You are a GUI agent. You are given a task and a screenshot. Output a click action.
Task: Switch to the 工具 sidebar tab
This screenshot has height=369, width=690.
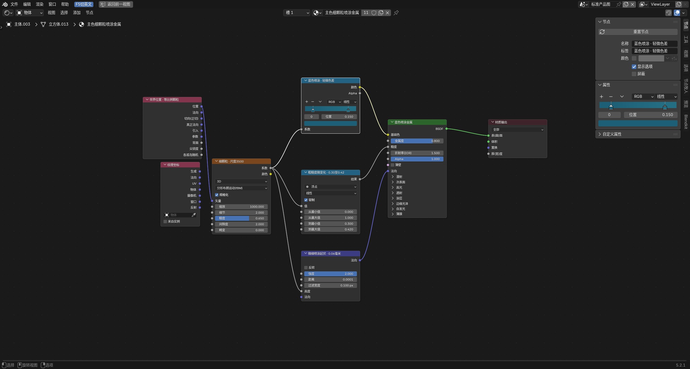[x=686, y=40]
